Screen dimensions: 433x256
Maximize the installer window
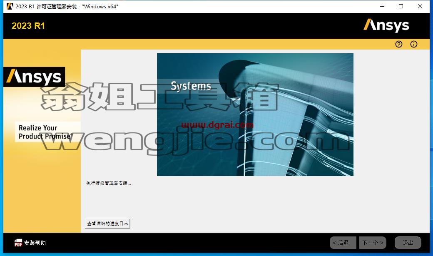click(401, 6)
